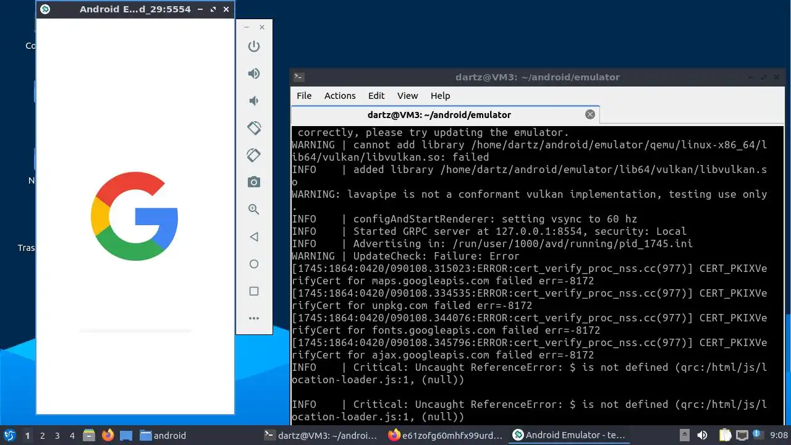
Task: Click the terminal window title bar icon
Action: coord(298,77)
